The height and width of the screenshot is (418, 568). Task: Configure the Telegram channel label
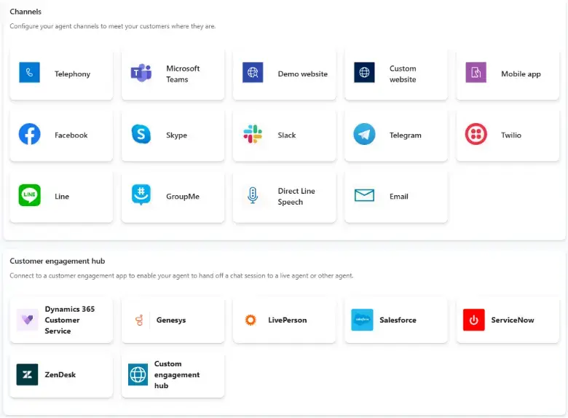click(x=406, y=135)
